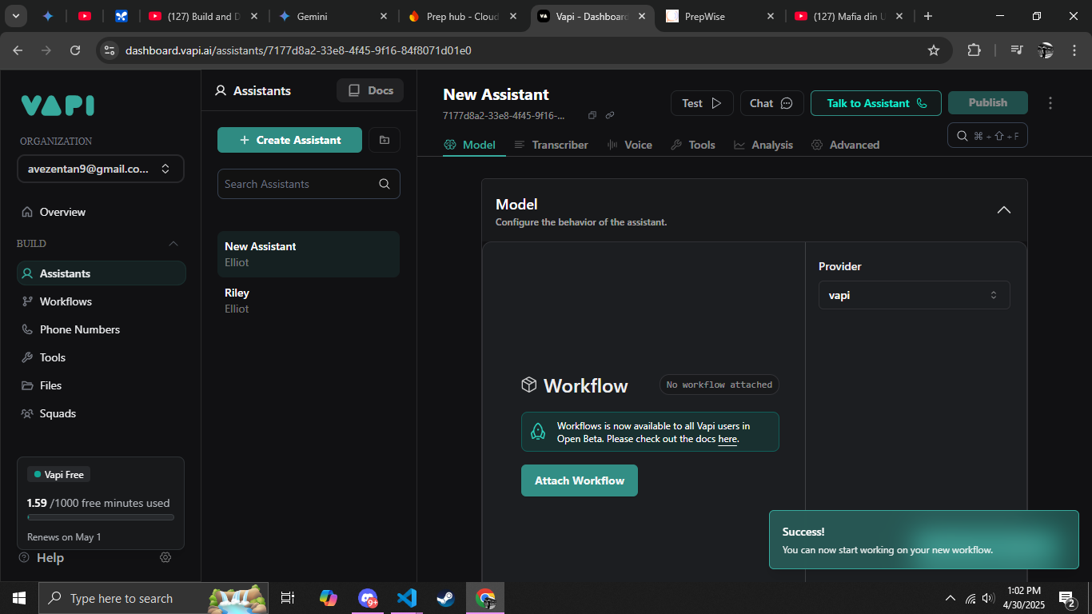The height and width of the screenshot is (614, 1092).
Task: Switch to the PrepWise browser tab
Action: point(719,16)
